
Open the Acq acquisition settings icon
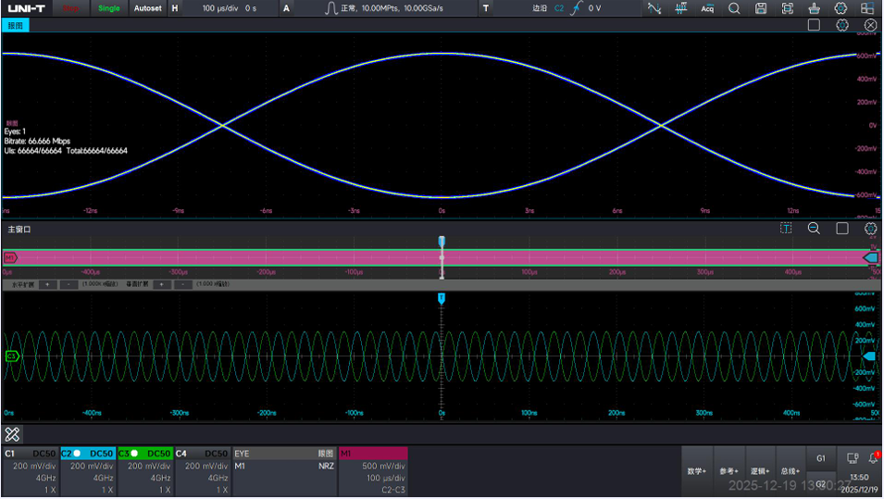(707, 8)
